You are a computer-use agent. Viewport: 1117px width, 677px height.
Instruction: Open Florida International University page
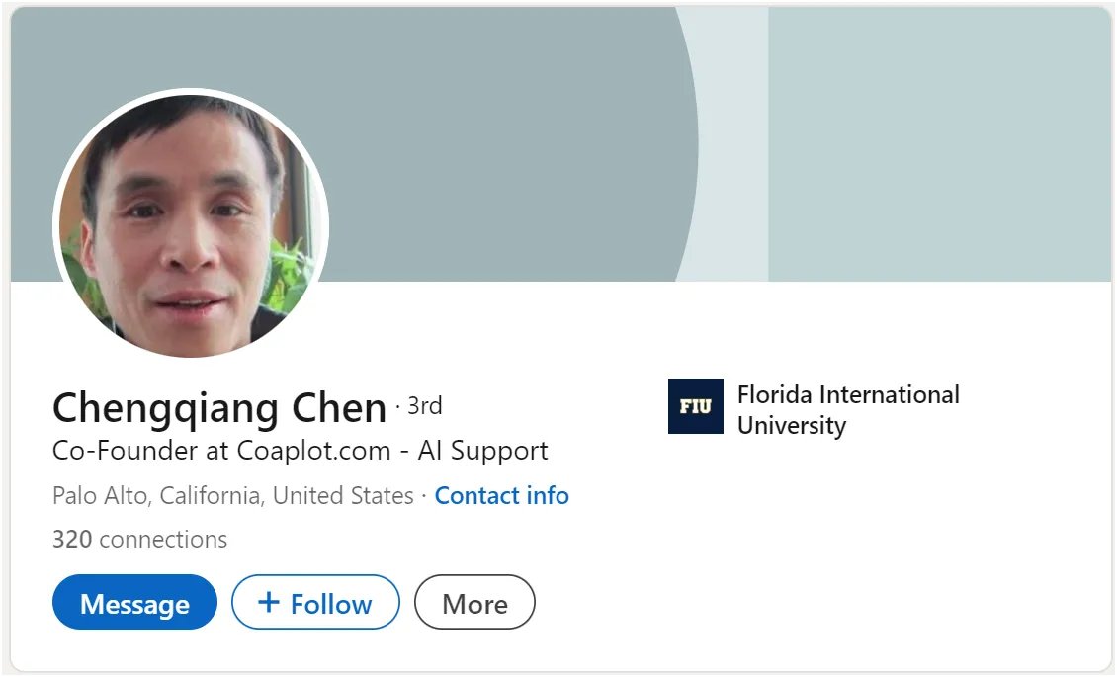pos(847,395)
